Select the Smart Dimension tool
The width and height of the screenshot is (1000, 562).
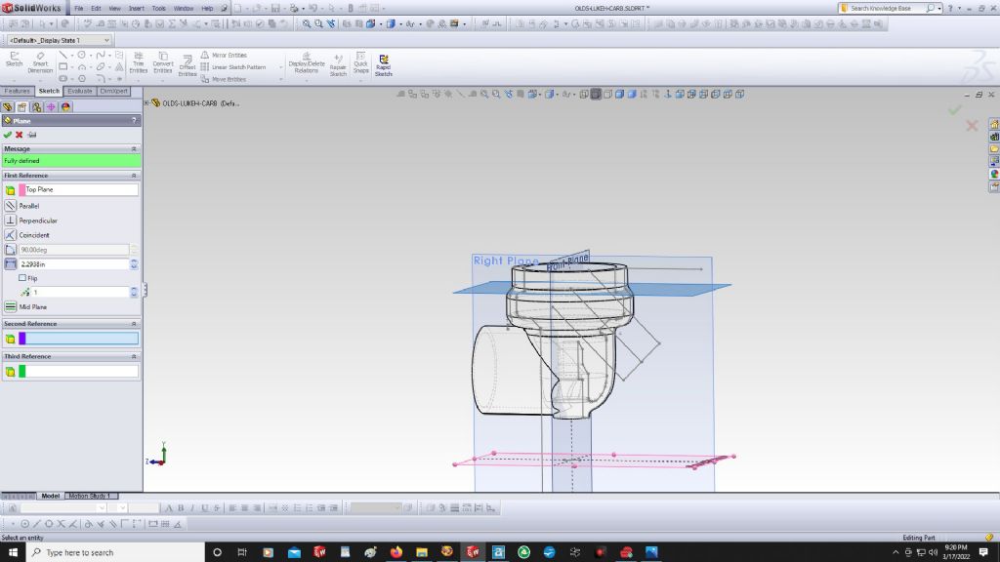[x=40, y=62]
